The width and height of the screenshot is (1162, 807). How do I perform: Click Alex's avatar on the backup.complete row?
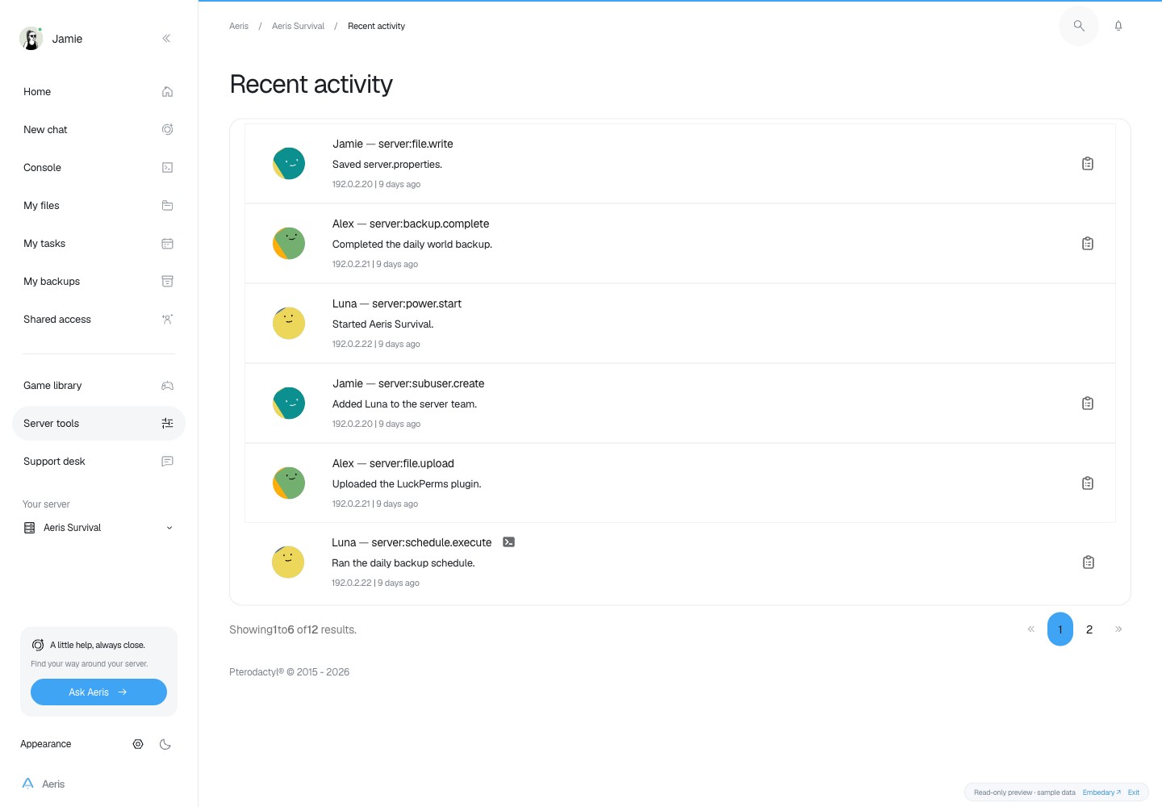click(289, 244)
